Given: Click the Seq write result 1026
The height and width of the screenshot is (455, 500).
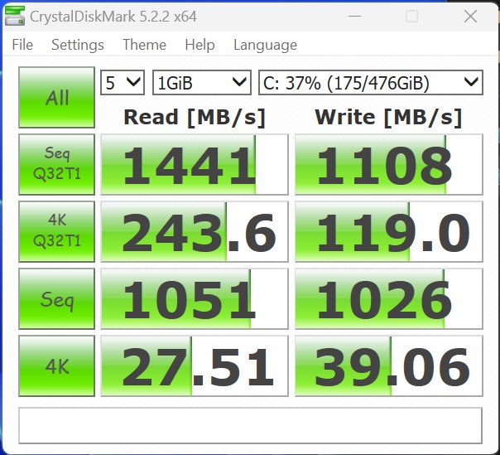Looking at the screenshot, I should tap(389, 299).
